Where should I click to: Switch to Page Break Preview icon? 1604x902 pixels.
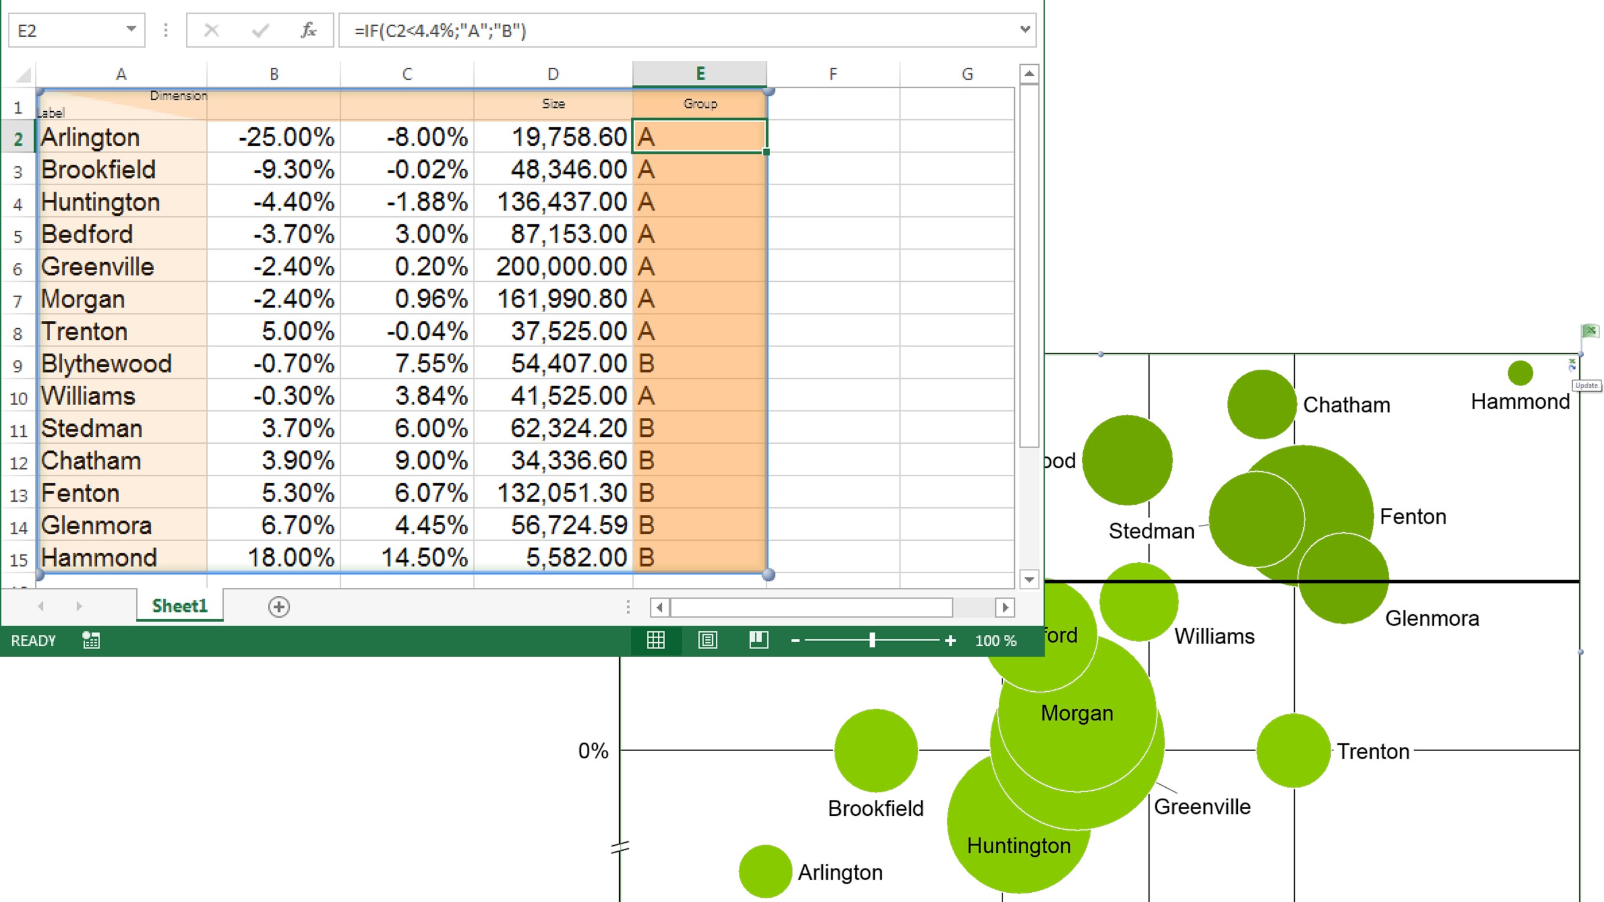click(x=759, y=640)
